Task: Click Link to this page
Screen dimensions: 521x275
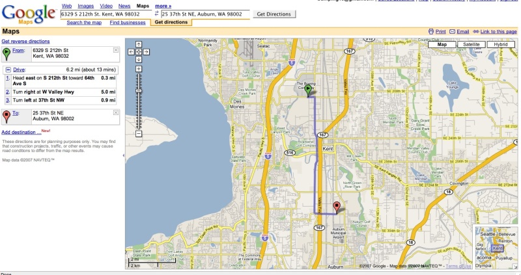Action: (498, 31)
